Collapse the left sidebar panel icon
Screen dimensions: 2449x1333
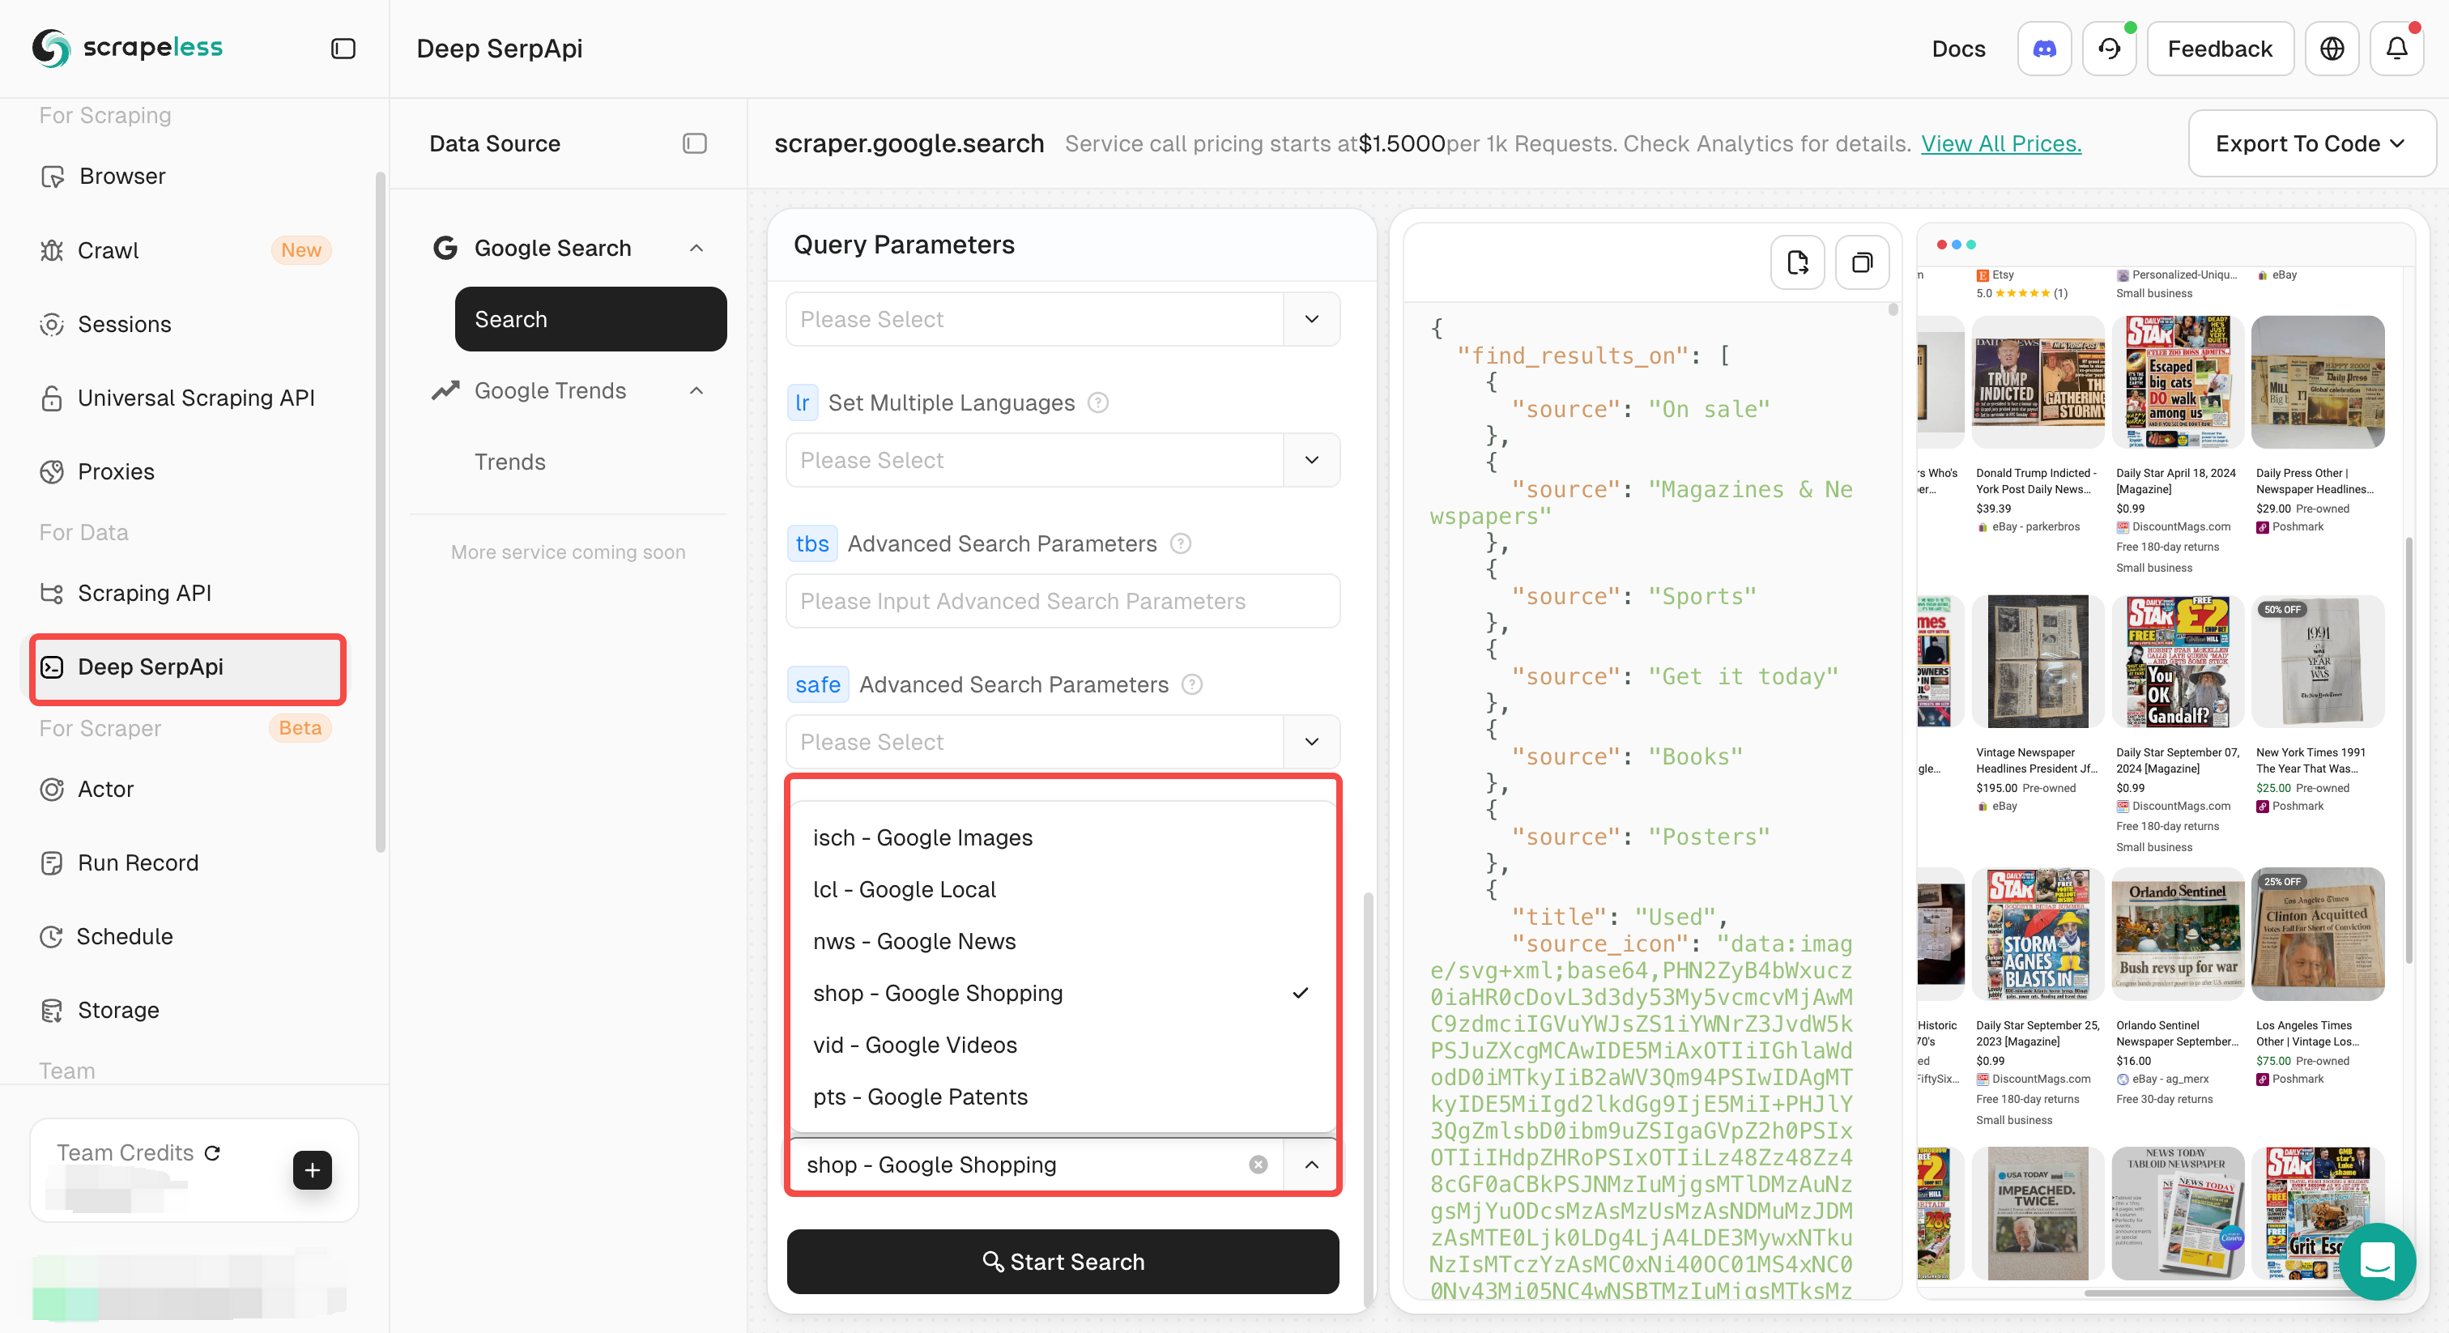coord(343,49)
